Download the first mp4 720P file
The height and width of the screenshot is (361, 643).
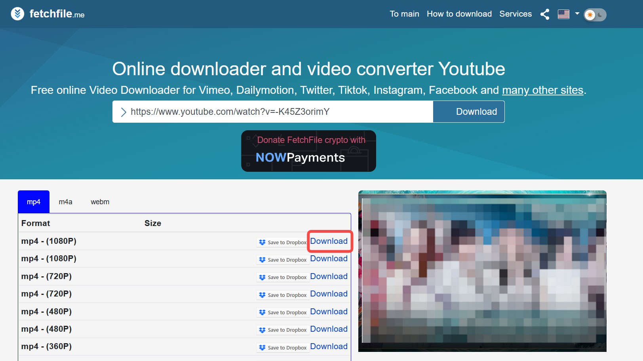click(x=329, y=276)
